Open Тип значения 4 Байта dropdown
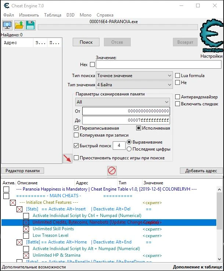The height and width of the screenshot is (271, 224). (x=134, y=85)
